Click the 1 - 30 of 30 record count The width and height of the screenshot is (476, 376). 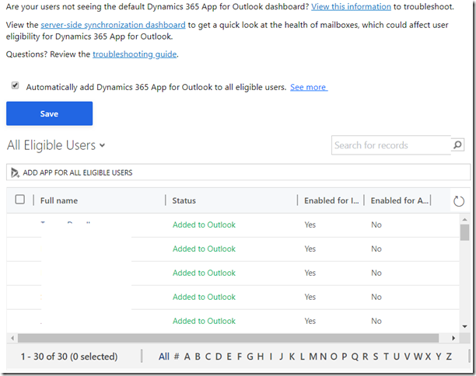[x=69, y=357]
